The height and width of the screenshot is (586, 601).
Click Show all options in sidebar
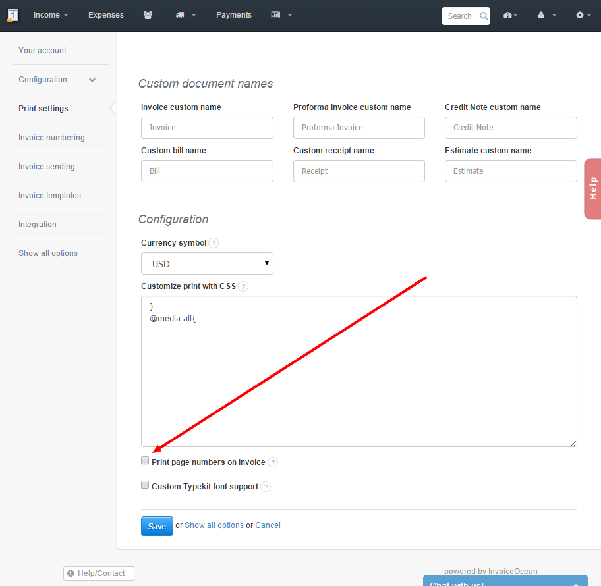[48, 253]
